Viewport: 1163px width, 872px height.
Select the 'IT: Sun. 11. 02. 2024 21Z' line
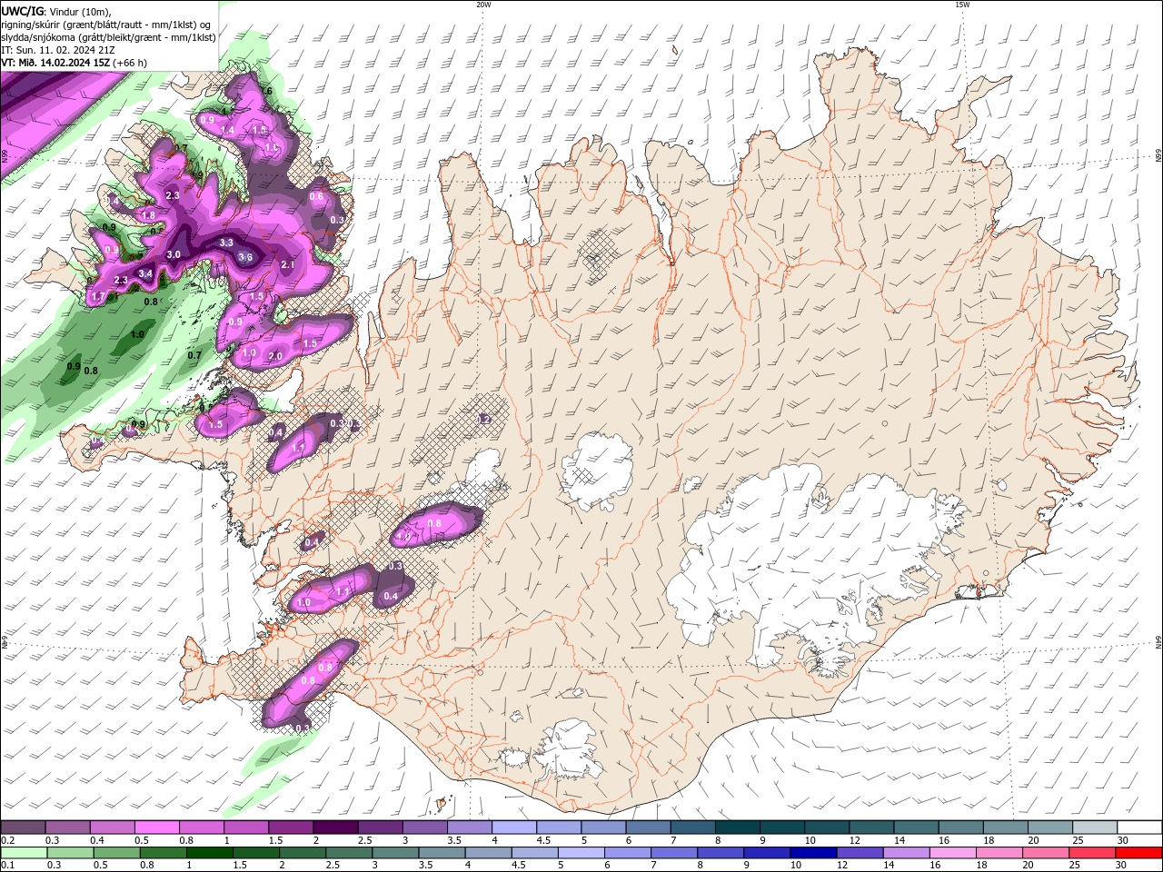(58, 50)
